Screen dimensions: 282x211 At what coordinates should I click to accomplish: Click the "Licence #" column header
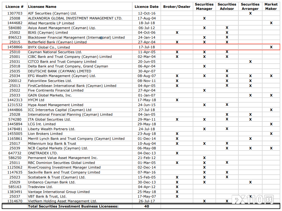coord(15,7)
